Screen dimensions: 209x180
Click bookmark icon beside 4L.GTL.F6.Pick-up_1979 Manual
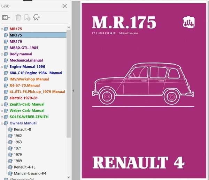tap(6, 92)
